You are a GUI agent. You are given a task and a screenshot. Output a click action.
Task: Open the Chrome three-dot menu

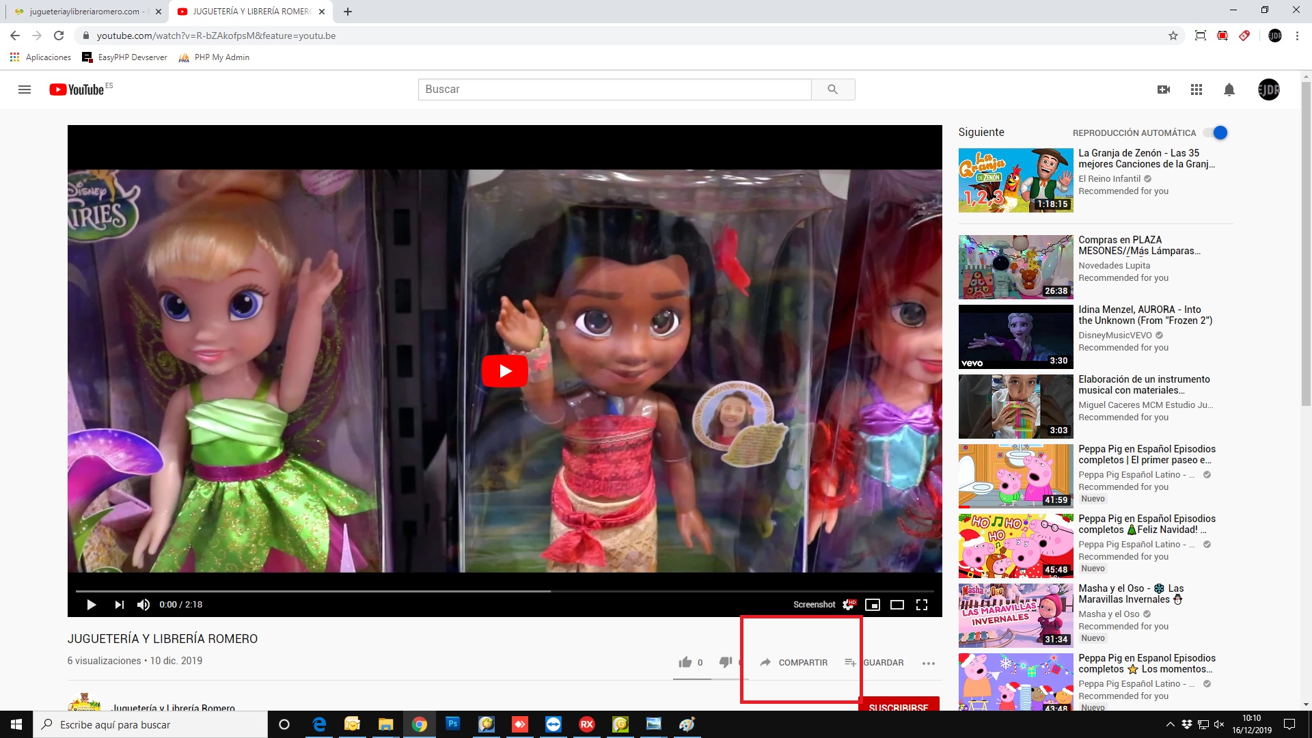1297,36
